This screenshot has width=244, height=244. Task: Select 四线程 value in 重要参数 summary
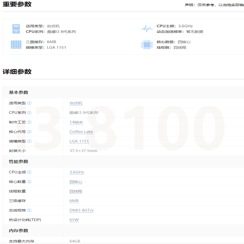point(180,48)
